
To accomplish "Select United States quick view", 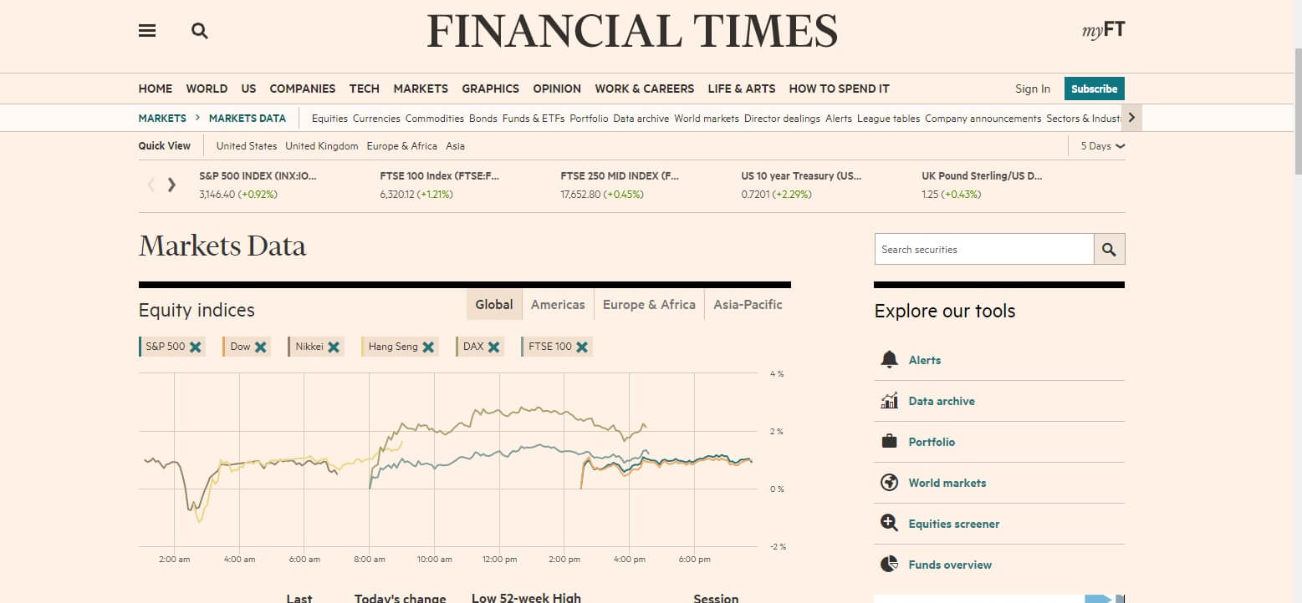I will click(x=247, y=146).
